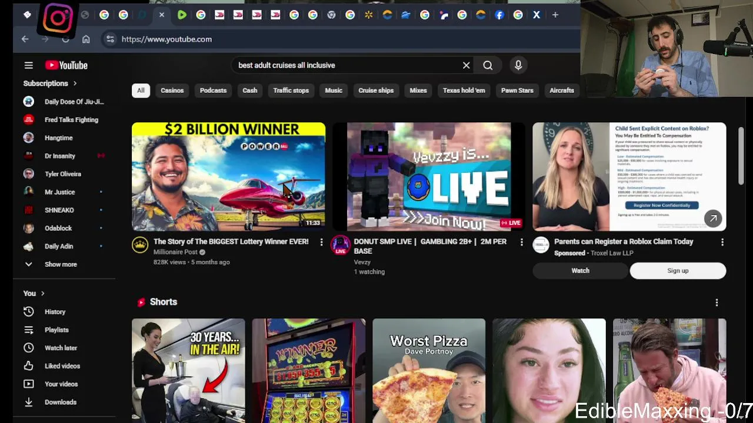Switch to the green play-icon browser tab

(x=182, y=15)
